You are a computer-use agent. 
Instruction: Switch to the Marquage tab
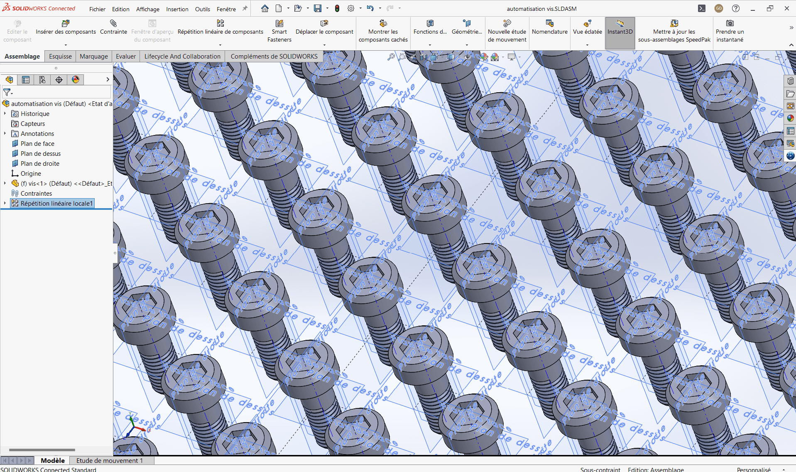(x=94, y=57)
